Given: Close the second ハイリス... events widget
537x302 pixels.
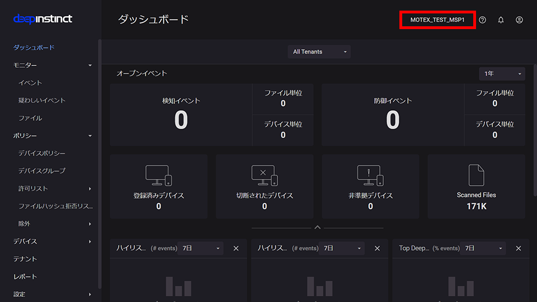Looking at the screenshot, I should 377,248.
